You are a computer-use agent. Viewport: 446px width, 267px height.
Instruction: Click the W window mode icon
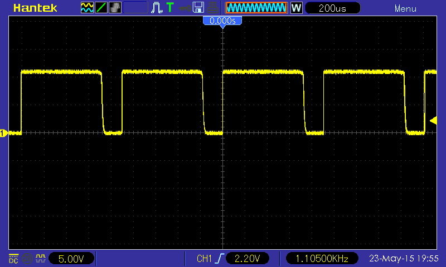coord(297,8)
